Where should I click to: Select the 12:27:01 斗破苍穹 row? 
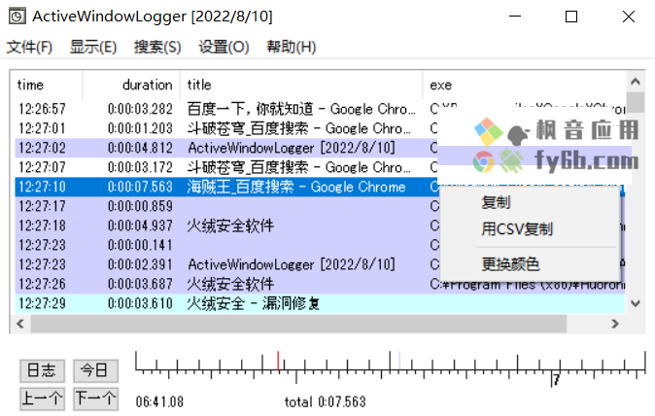[x=320, y=128]
